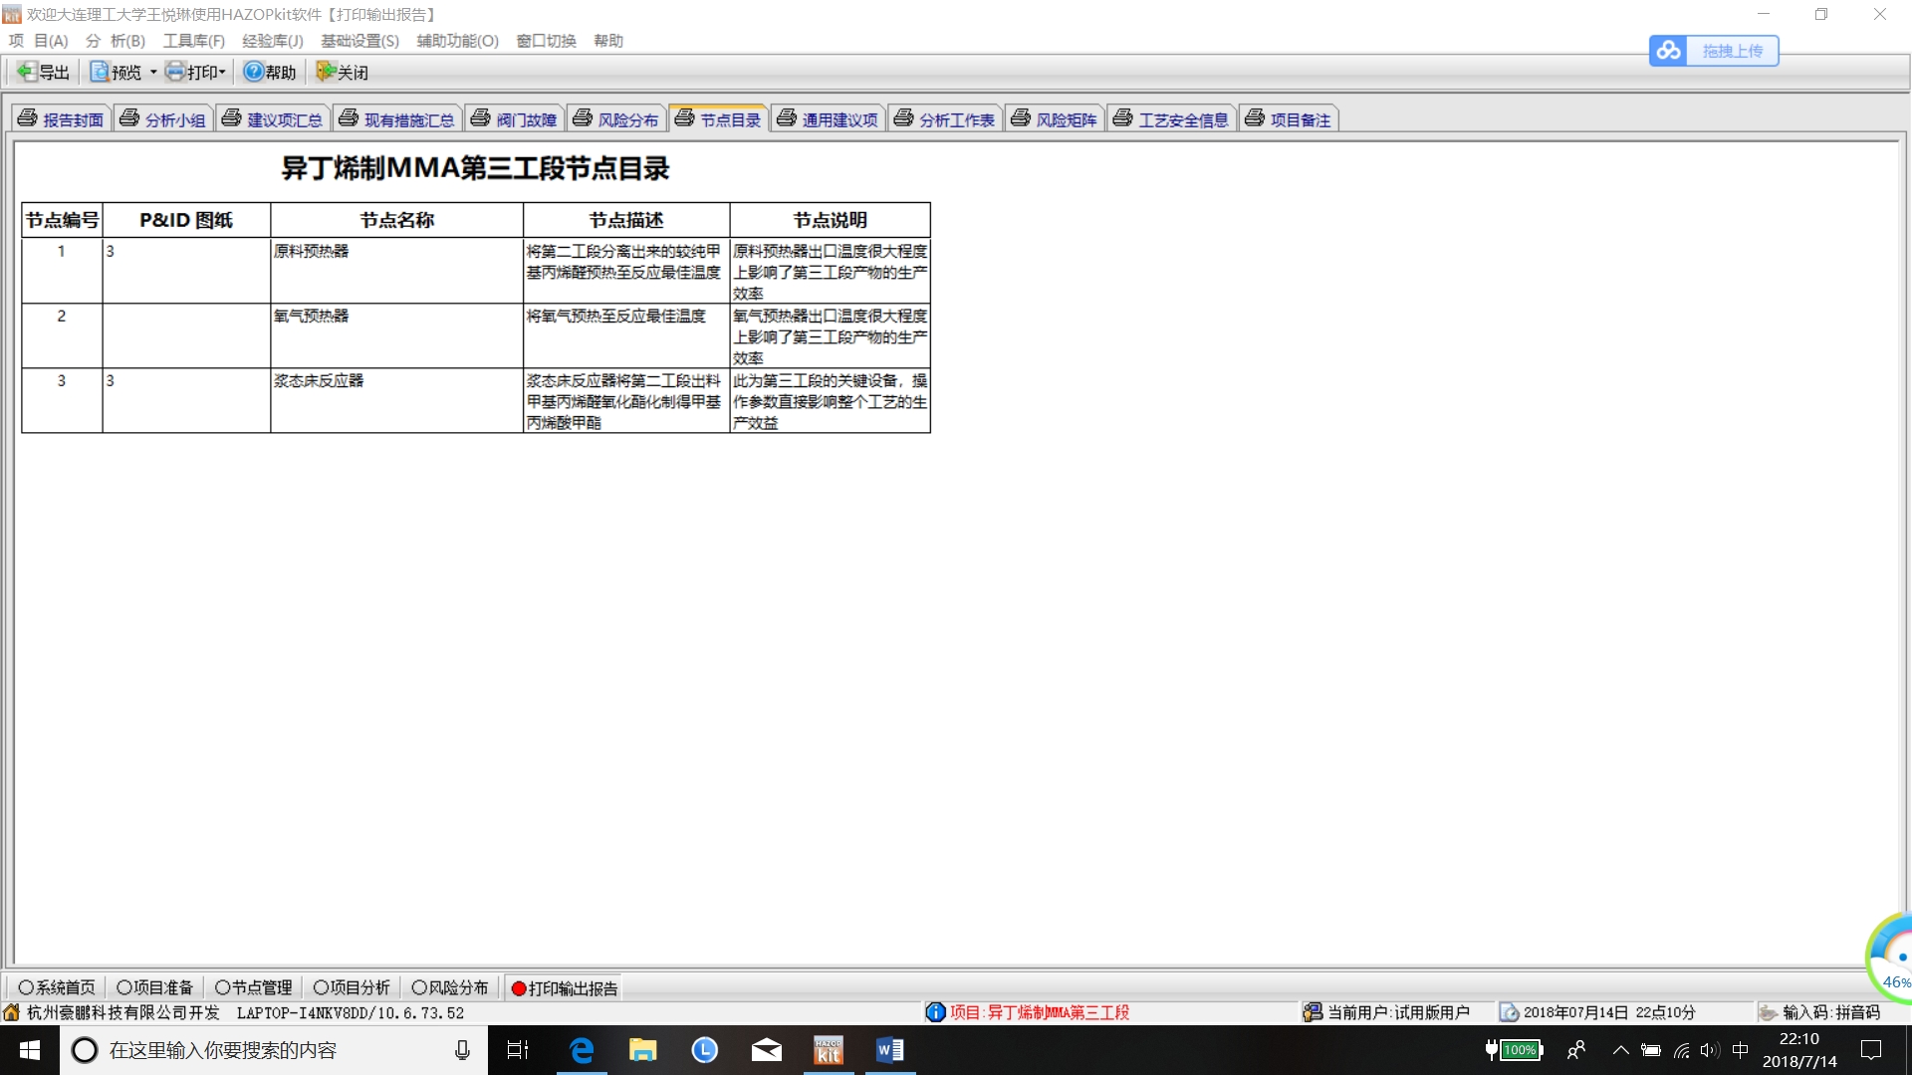Image resolution: width=1912 pixels, height=1075 pixels.
Task: Show hidden system tray icons chevron
Action: tap(1620, 1050)
